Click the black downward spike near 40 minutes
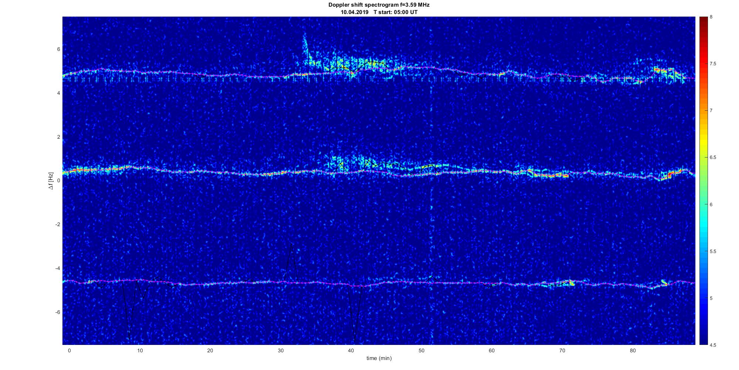 pos(354,314)
